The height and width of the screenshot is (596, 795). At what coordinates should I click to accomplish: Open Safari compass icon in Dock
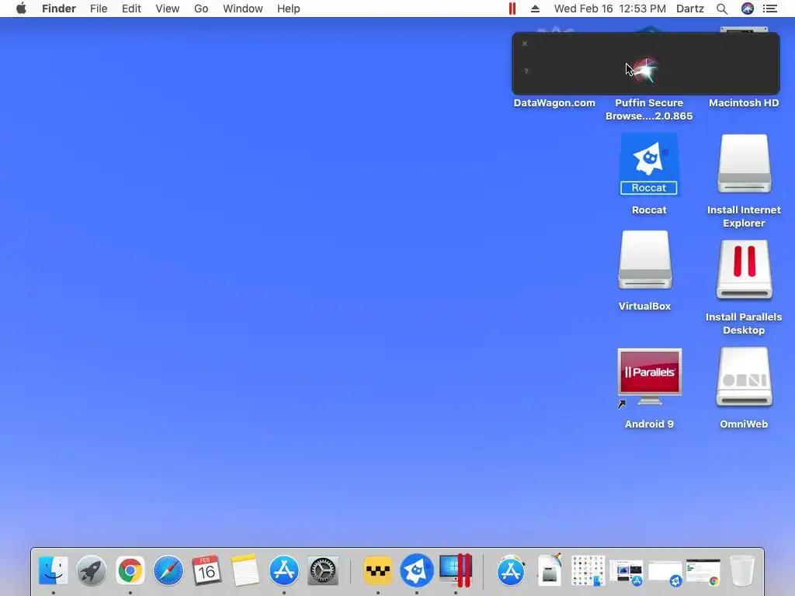168,570
